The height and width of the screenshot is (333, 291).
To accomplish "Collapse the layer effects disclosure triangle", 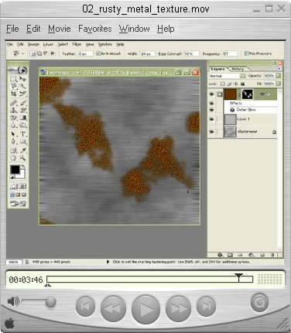I will (262, 94).
